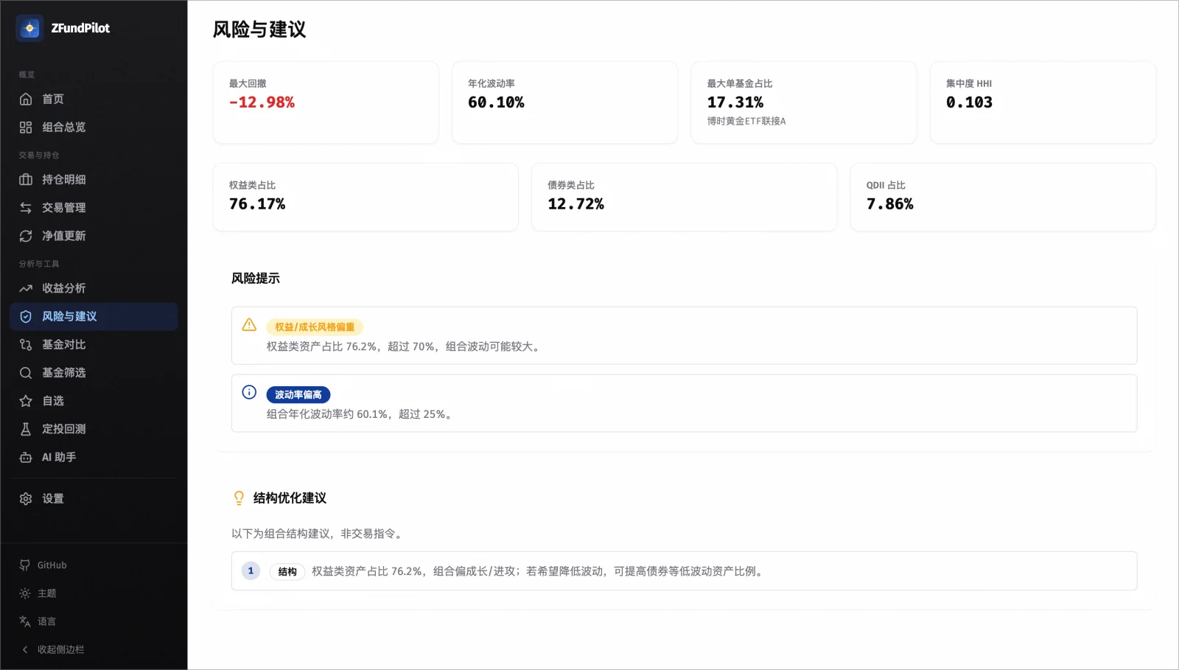
Task: Click the 自选 star icon
Action: coord(26,401)
